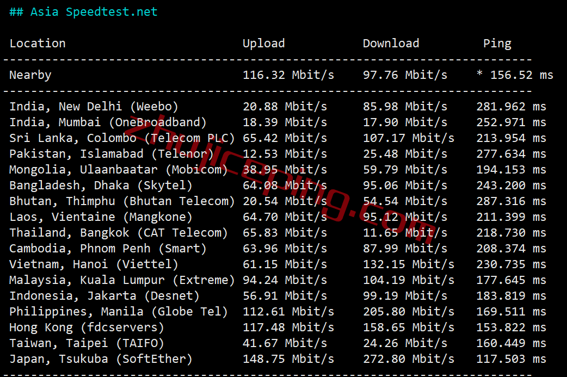Click Pakistan, Islamabad (Telenor) entry
Screen dimensions: 567x377
tap(112, 154)
